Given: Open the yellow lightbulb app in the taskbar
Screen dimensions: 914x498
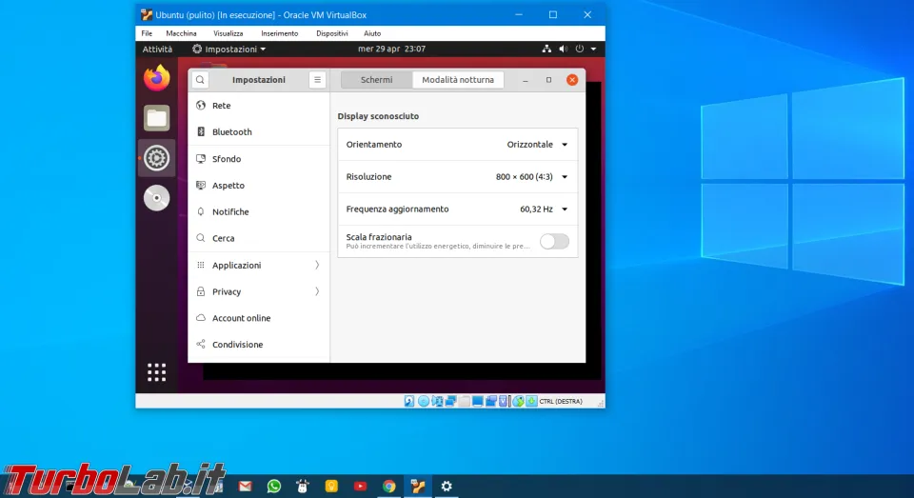Looking at the screenshot, I should point(331,486).
